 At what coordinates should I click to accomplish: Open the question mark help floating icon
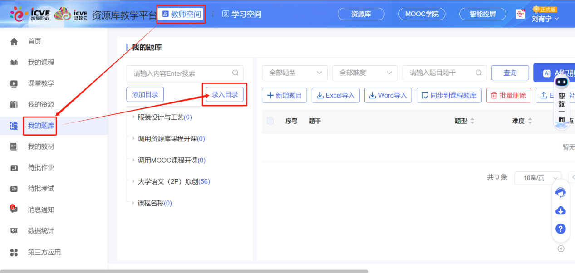pos(561,229)
